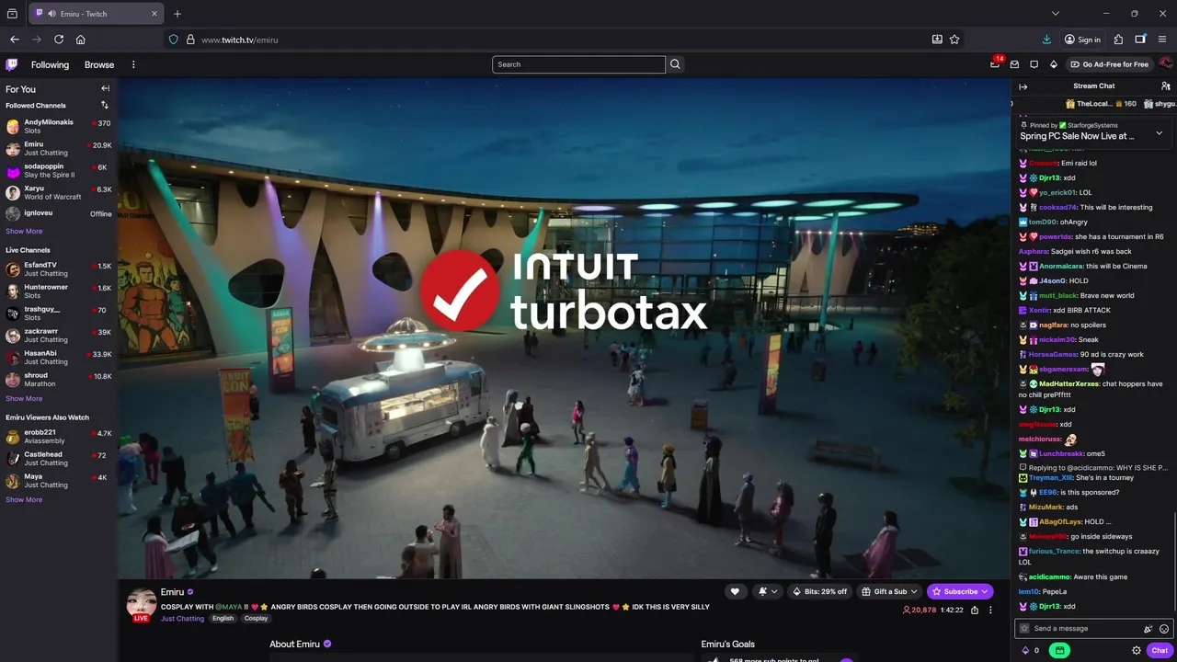Toggle the heart follow button
The height and width of the screenshot is (662, 1177).
[735, 591]
